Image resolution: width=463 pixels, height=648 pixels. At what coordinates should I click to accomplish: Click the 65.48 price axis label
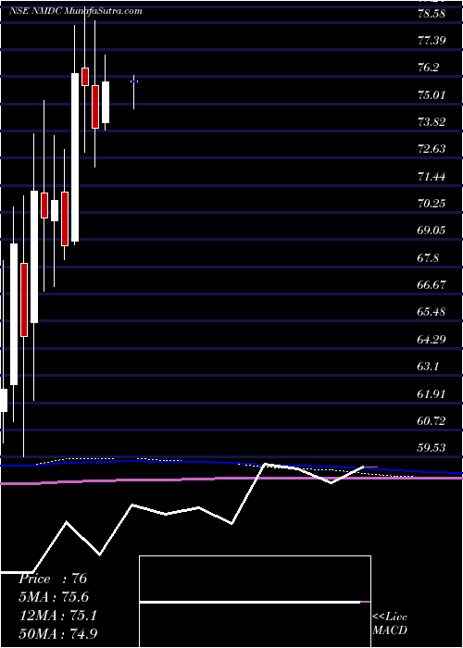click(431, 312)
